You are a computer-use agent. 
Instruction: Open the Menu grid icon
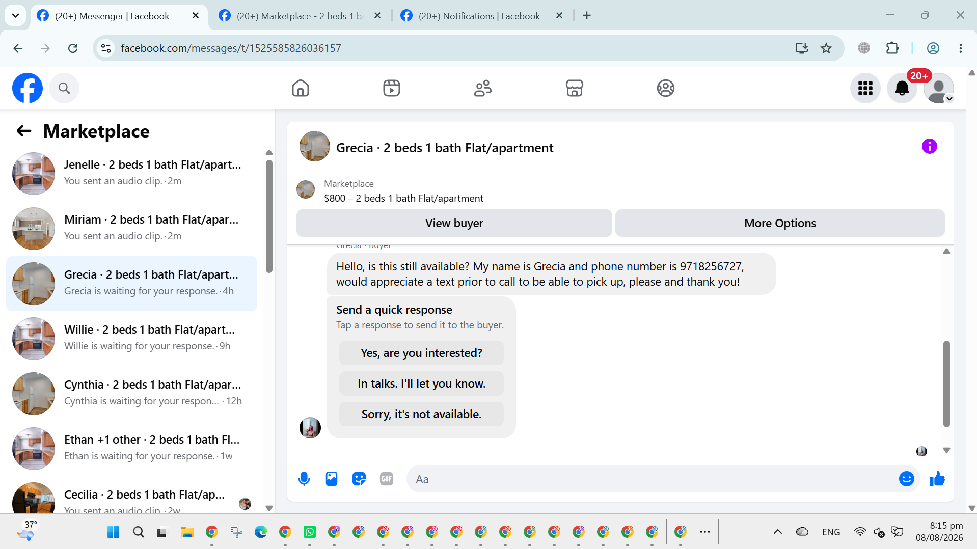pos(865,88)
